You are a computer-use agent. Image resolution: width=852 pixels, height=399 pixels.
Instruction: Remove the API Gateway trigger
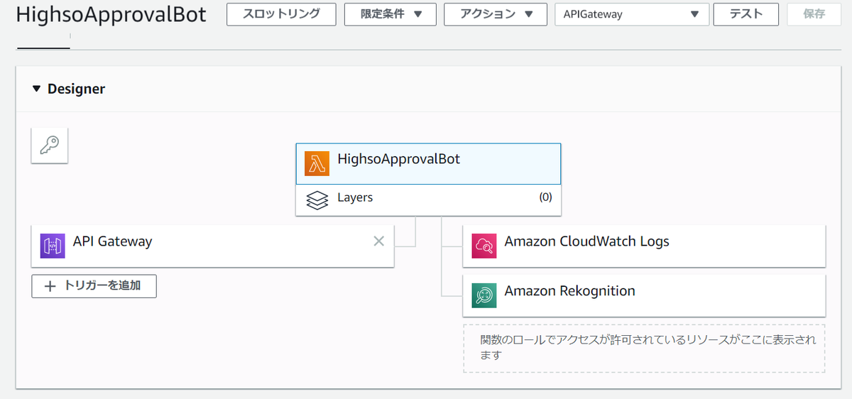click(379, 241)
